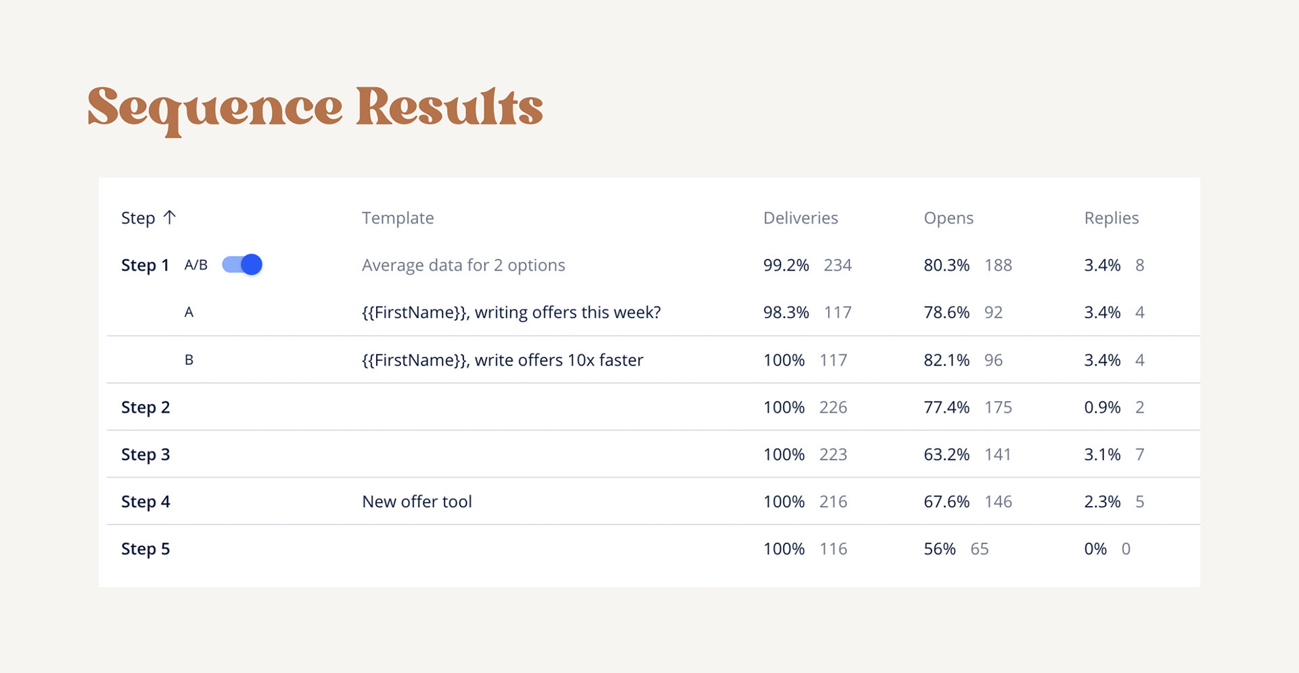The height and width of the screenshot is (673, 1299).
Task: Open template 'writing offers this week?'
Action: coord(511,312)
